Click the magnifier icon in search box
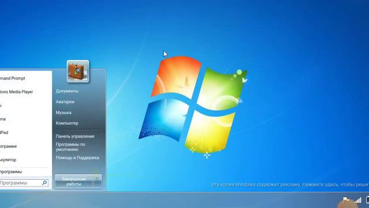Image resolution: width=369 pixels, height=208 pixels. pyautogui.click(x=44, y=183)
